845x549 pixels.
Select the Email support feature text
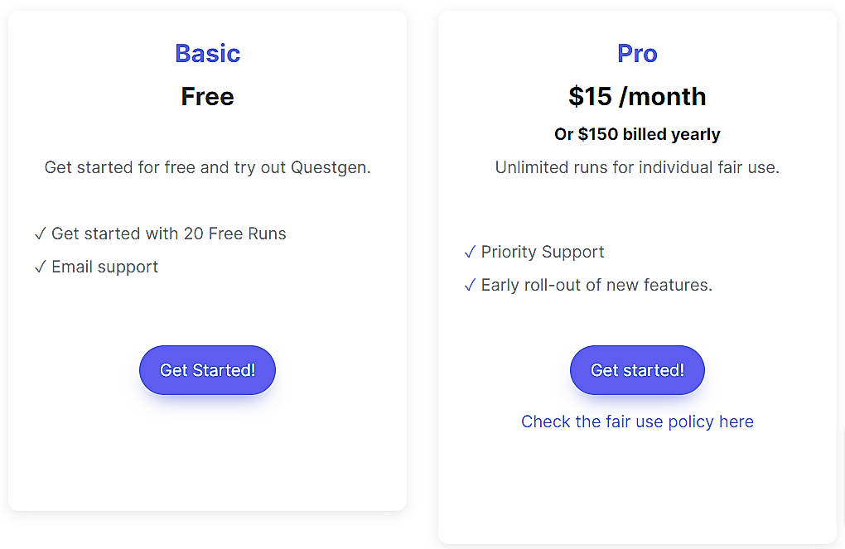pos(104,267)
